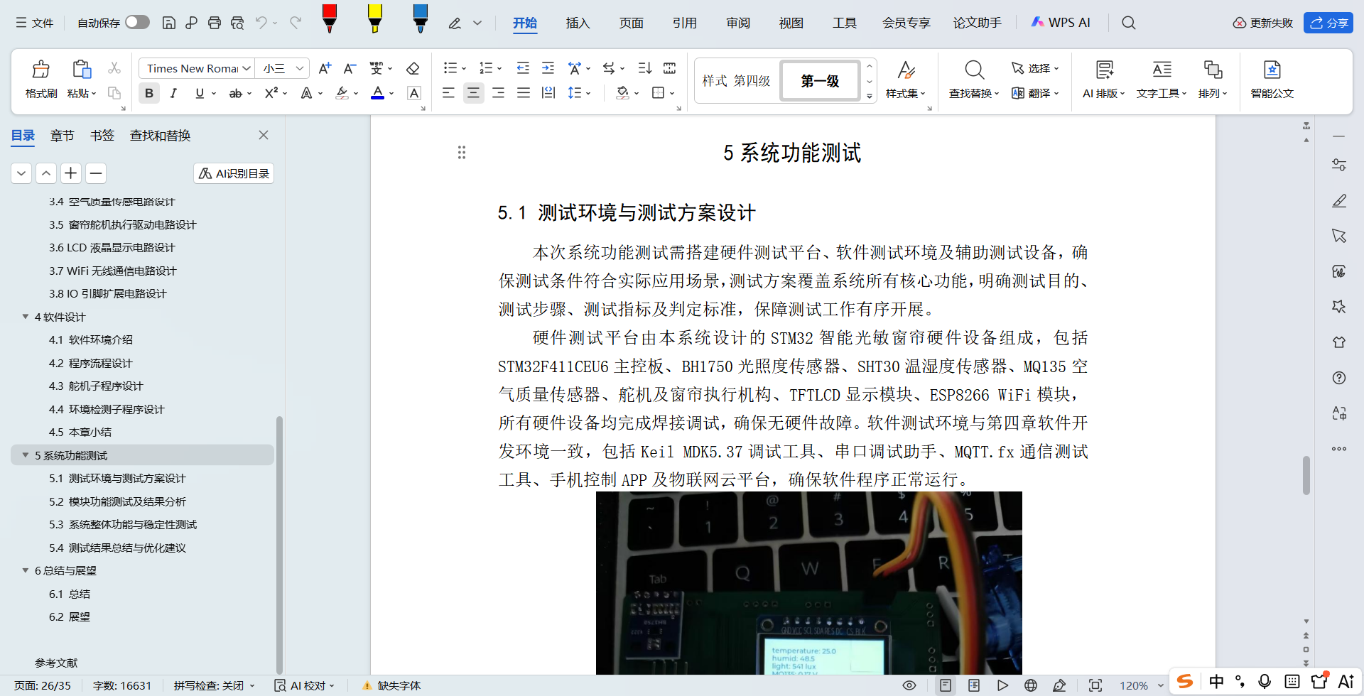Click the AI排版 icon
The image size is (1364, 696).
pyautogui.click(x=1104, y=70)
